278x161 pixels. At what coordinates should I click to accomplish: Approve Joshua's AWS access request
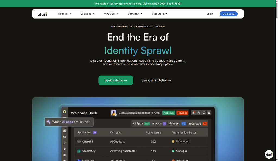click(169, 113)
